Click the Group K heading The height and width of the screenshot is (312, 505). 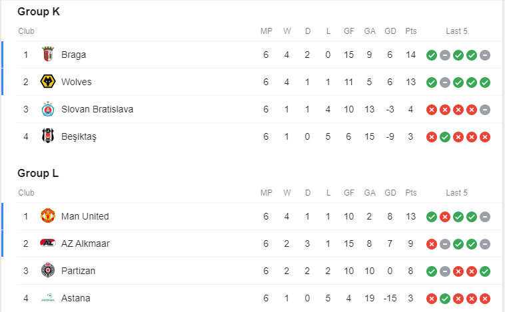[39, 11]
